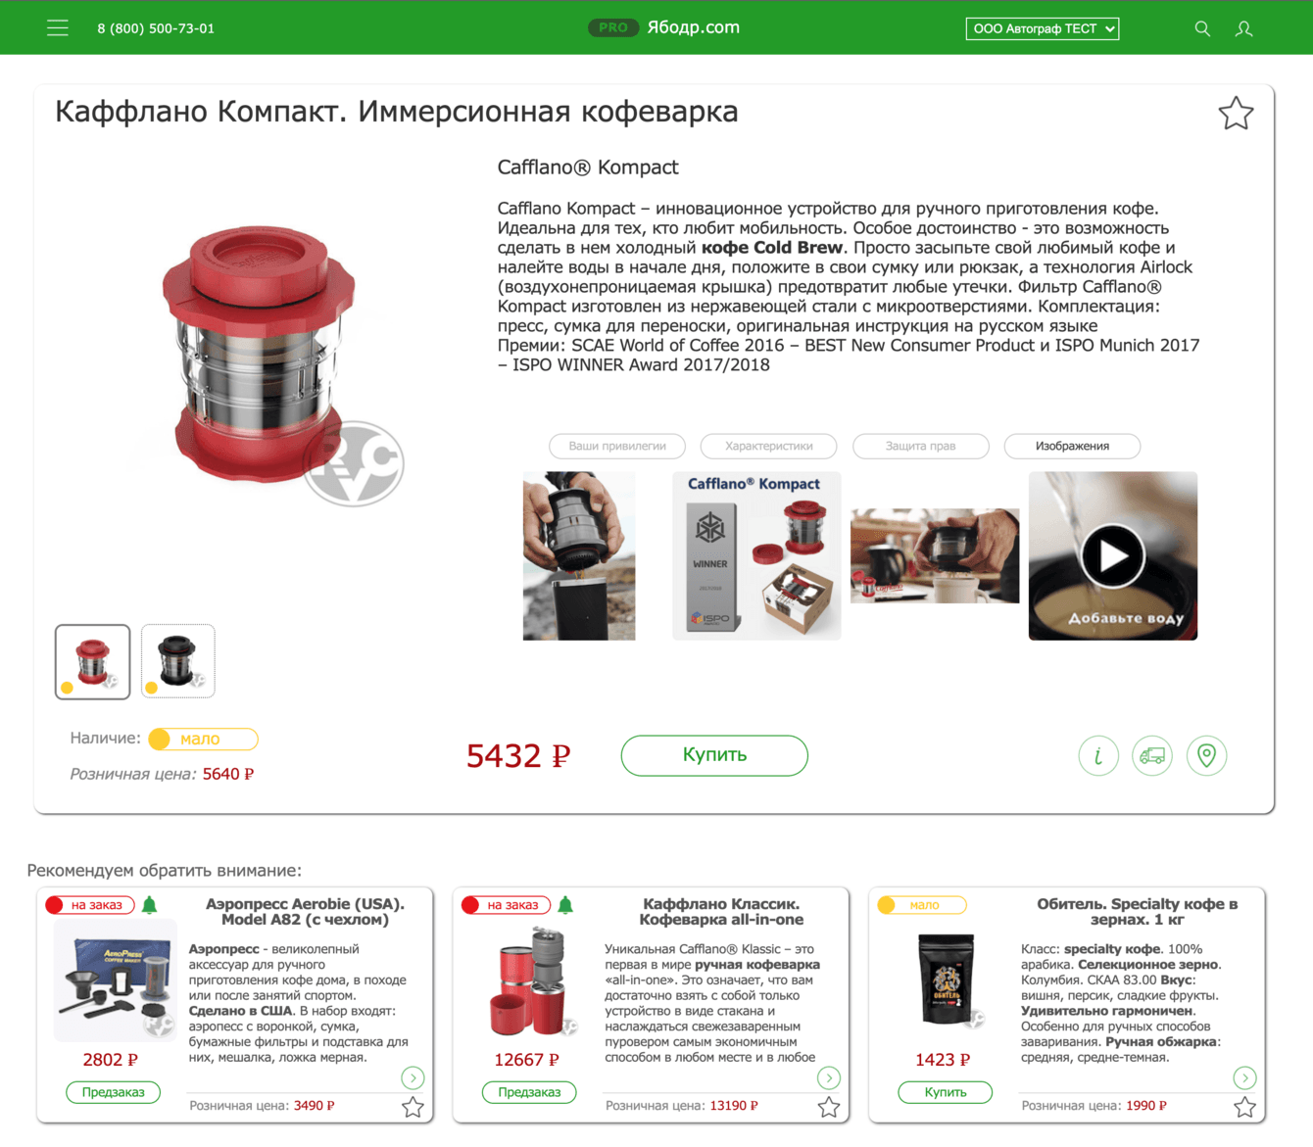Select the black color variant thumbnail
Image resolution: width=1313 pixels, height=1147 pixels.
point(177,661)
